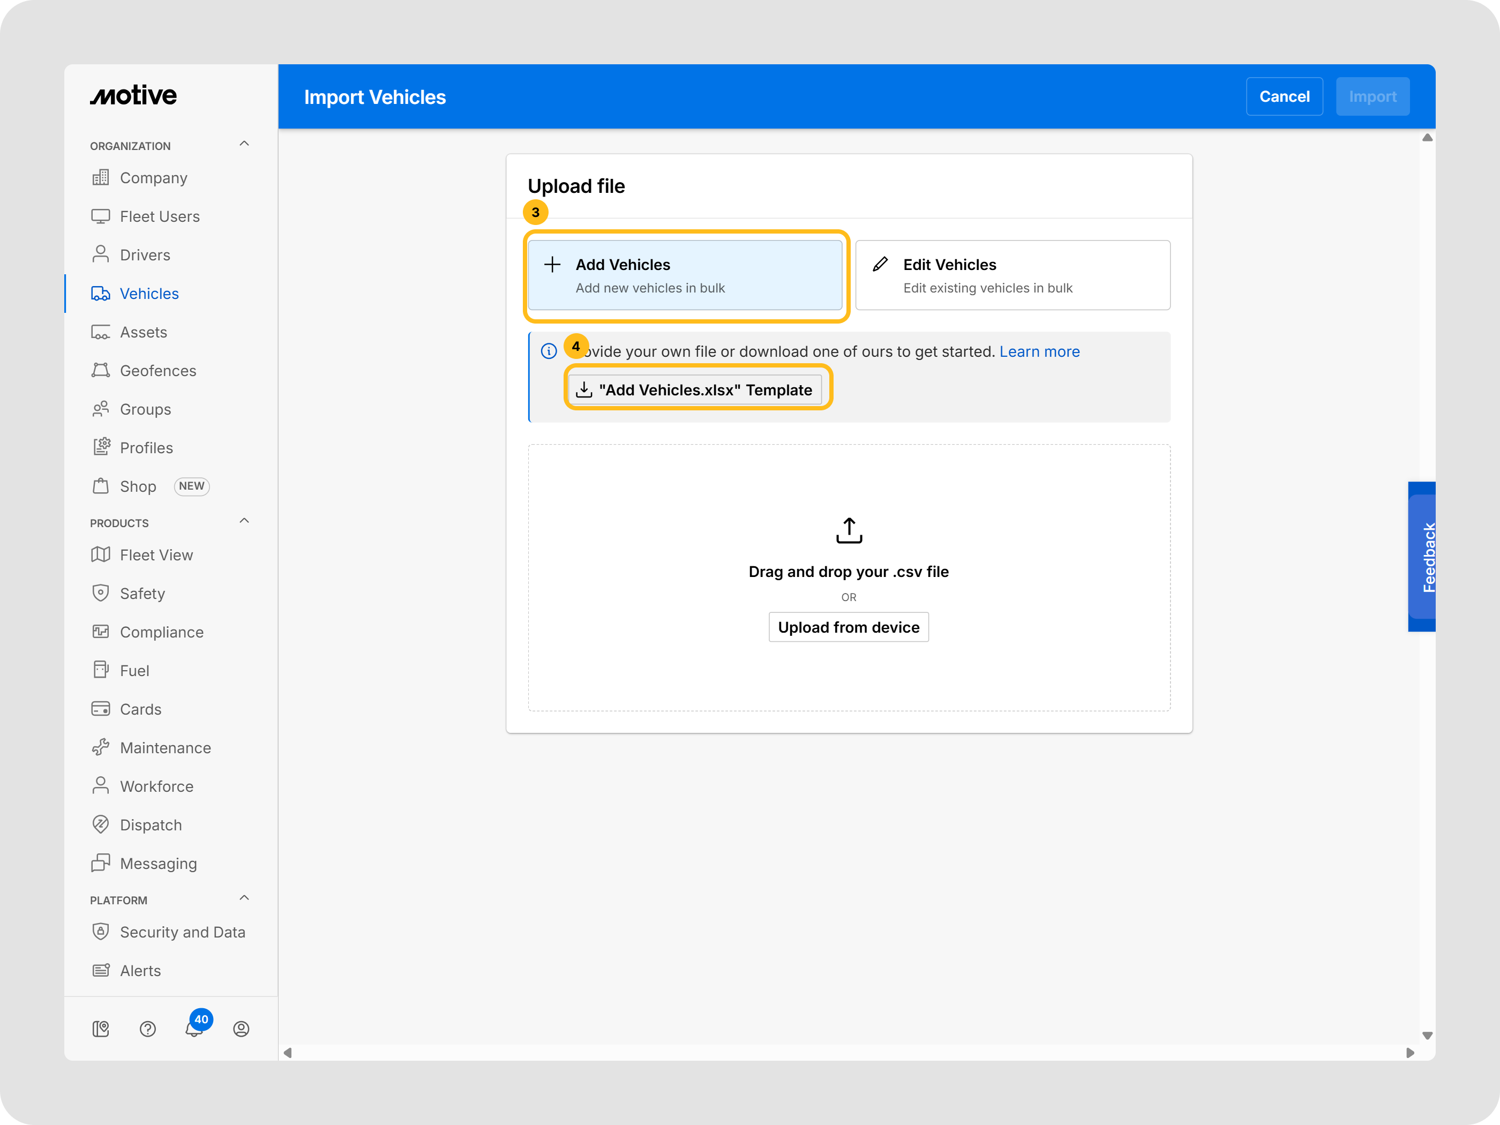This screenshot has height=1125, width=1500.
Task: Click the upload arrow icon in drop zone
Action: coord(849,530)
